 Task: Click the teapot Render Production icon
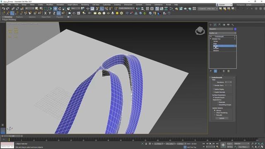coord(185,9)
